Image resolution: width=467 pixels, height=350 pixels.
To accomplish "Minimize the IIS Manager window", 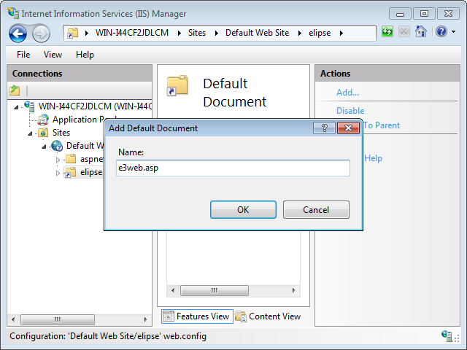I will tap(400, 14).
